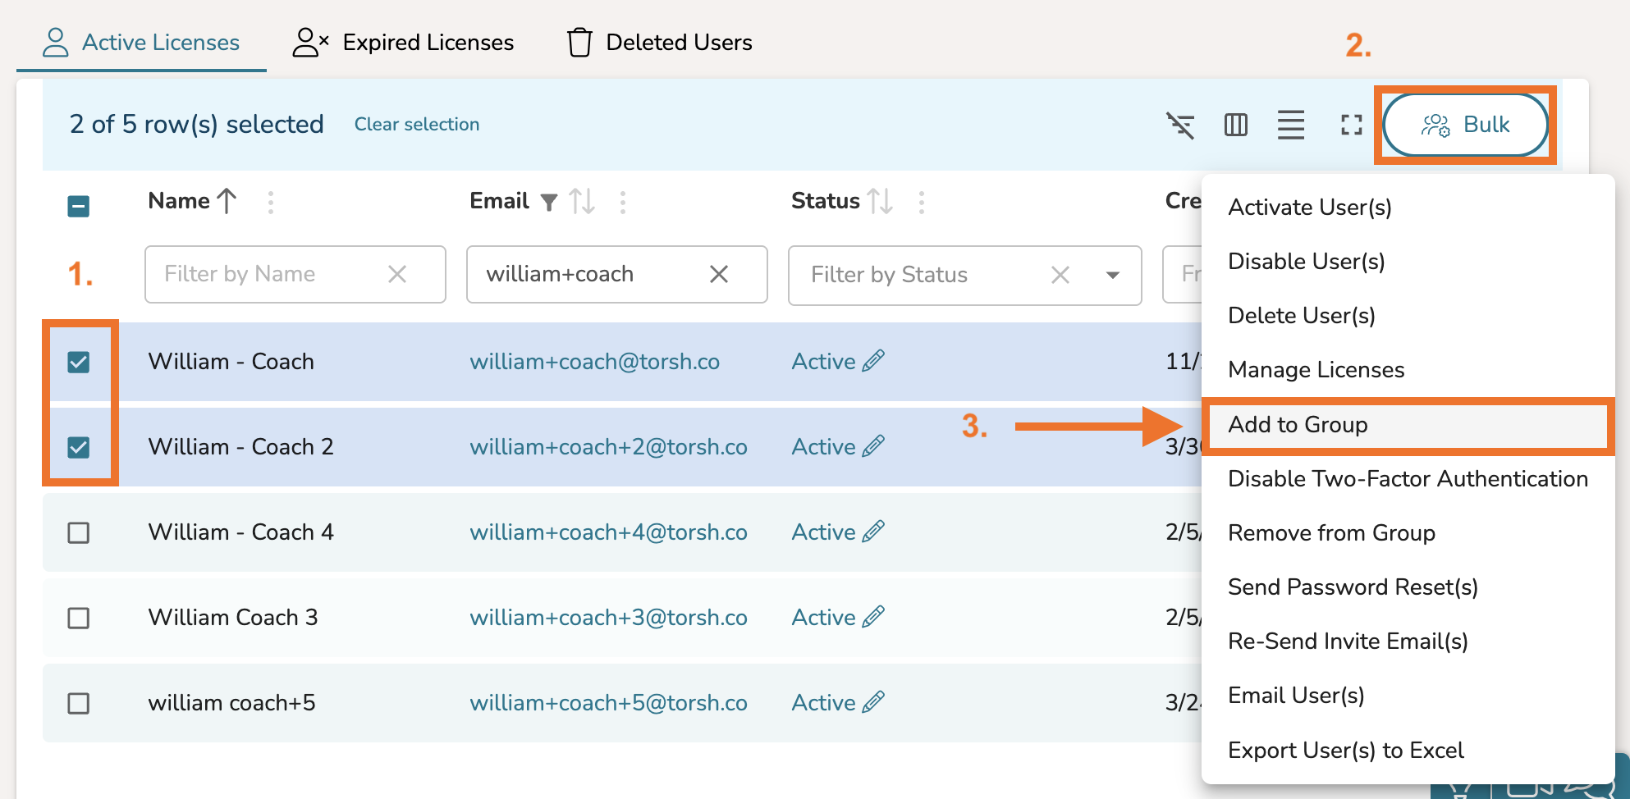Click the clear filters icon in toolbar

click(x=1180, y=125)
